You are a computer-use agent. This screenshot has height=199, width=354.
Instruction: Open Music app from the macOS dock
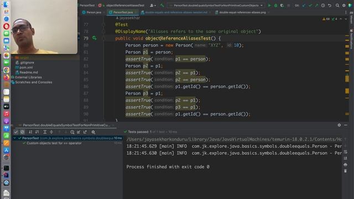tap(6, 113)
